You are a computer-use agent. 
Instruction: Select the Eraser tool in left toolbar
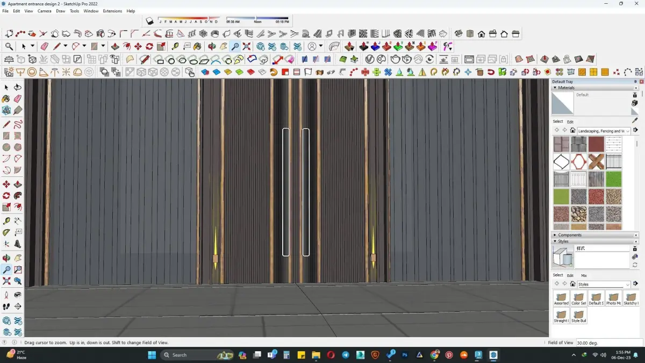(18, 99)
